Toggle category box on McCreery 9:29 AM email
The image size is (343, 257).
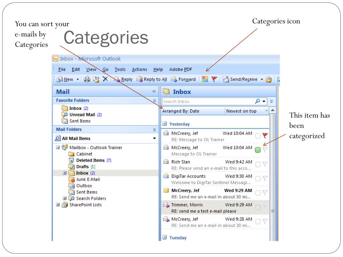pyautogui.click(x=258, y=193)
